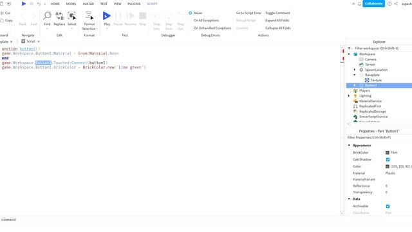
Task: Open the TEST ribbon tab
Action: point(104,4)
